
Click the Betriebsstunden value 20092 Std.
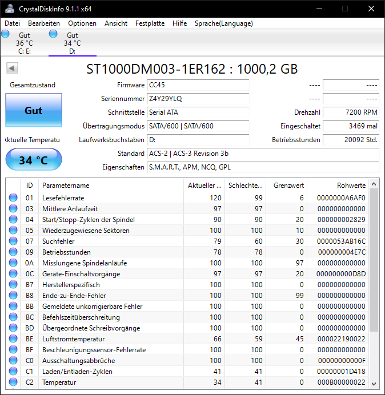point(351,139)
